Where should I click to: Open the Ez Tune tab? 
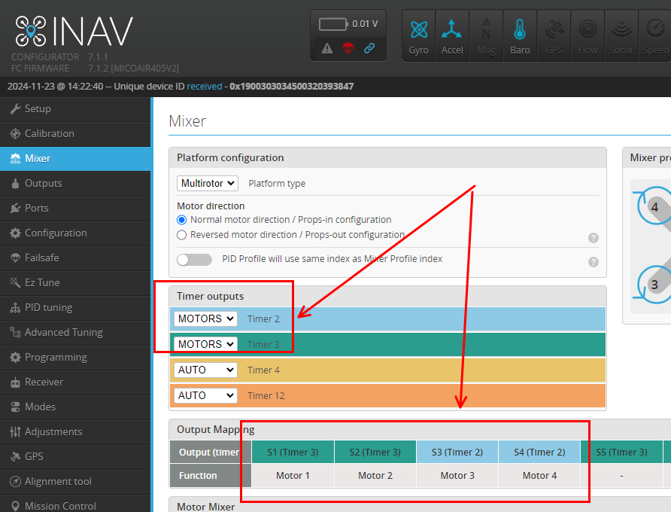[x=75, y=283]
